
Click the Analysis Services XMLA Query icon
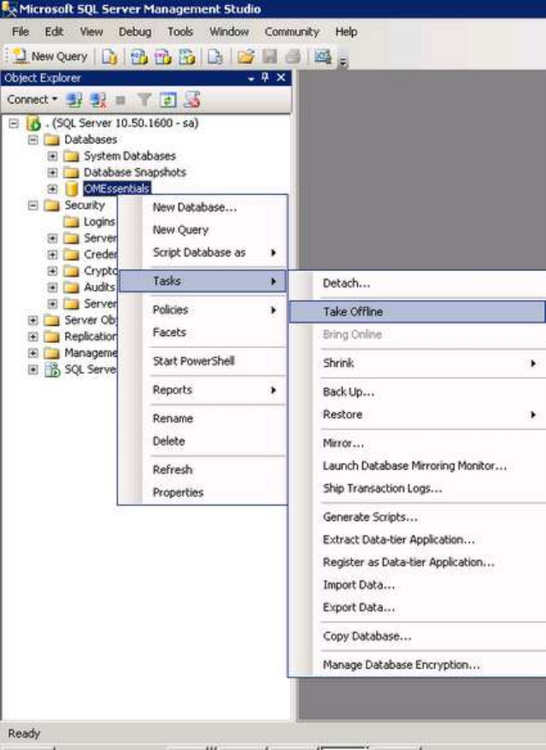click(x=186, y=56)
